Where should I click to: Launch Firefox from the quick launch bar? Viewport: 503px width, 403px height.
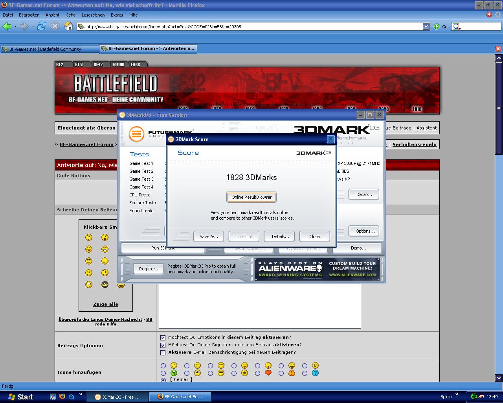62,397
